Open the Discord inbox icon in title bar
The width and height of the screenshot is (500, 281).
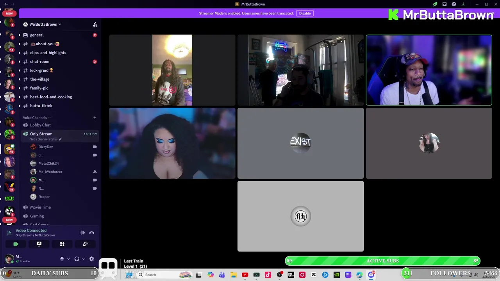tap(445, 4)
